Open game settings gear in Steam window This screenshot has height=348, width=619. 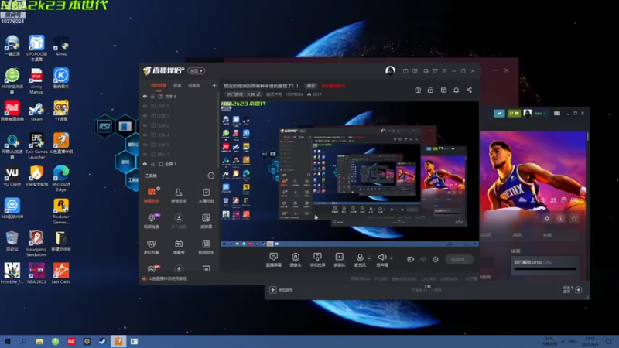(x=547, y=218)
